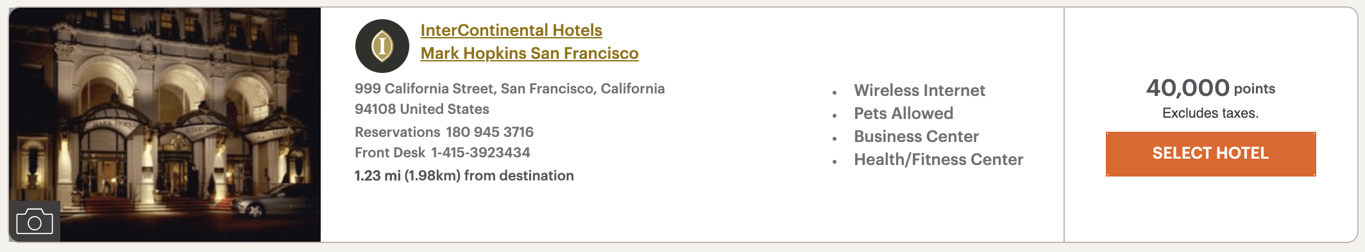Viewport: 1365px width, 252px height.
Task: Click the reservations number 180 945 3716
Action: tap(489, 132)
